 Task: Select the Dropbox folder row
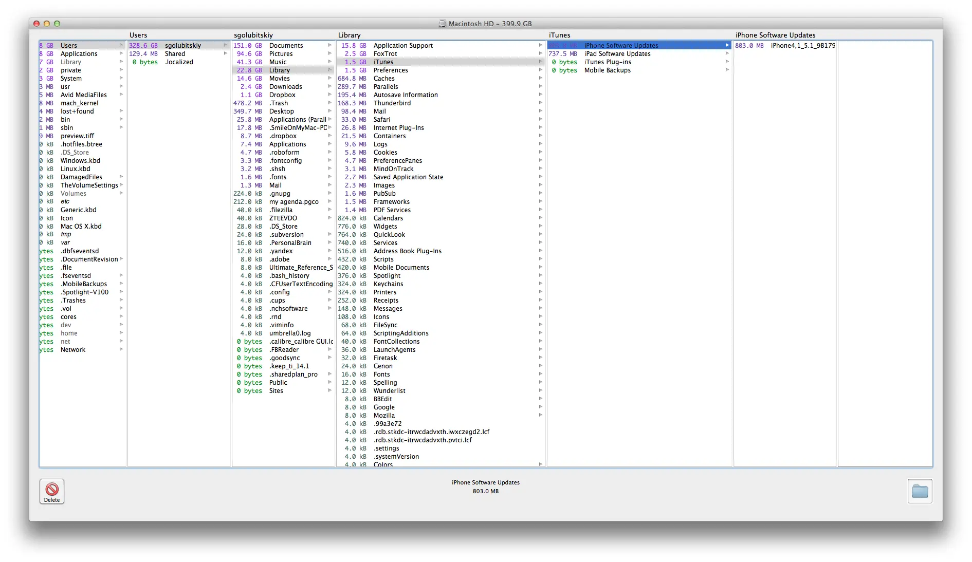283,95
